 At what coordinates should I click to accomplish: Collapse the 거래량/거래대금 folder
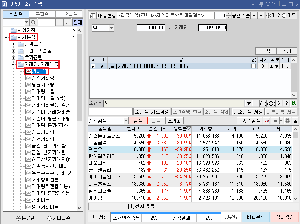click(13, 64)
